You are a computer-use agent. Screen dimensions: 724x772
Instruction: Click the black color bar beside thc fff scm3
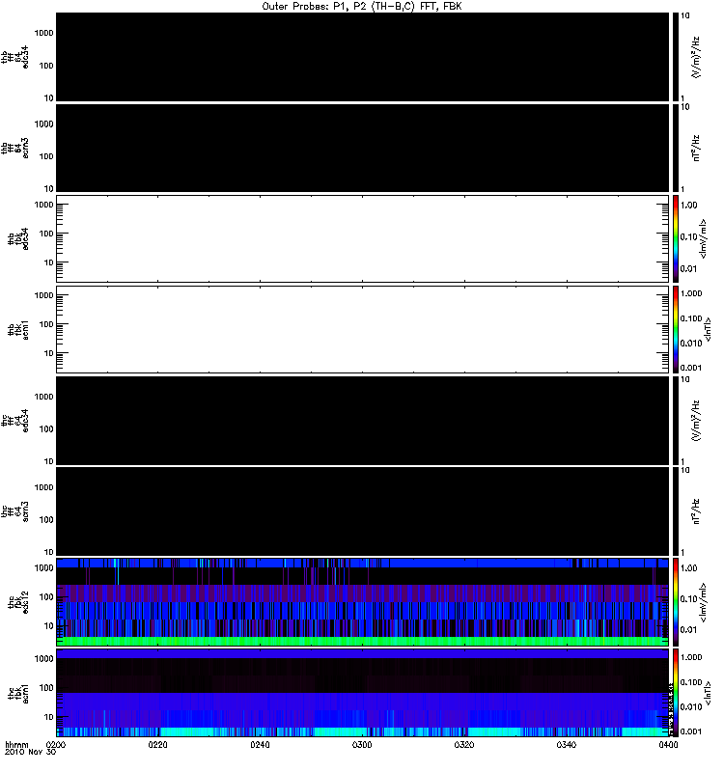tap(676, 511)
